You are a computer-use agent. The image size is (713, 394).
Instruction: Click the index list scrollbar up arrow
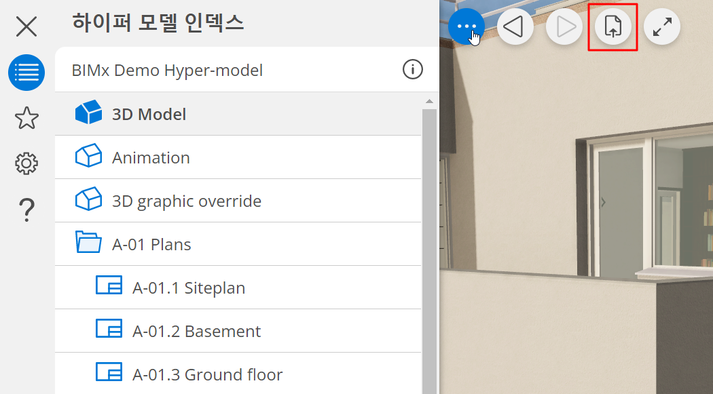[429, 102]
